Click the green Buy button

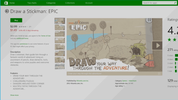point(16,20)
